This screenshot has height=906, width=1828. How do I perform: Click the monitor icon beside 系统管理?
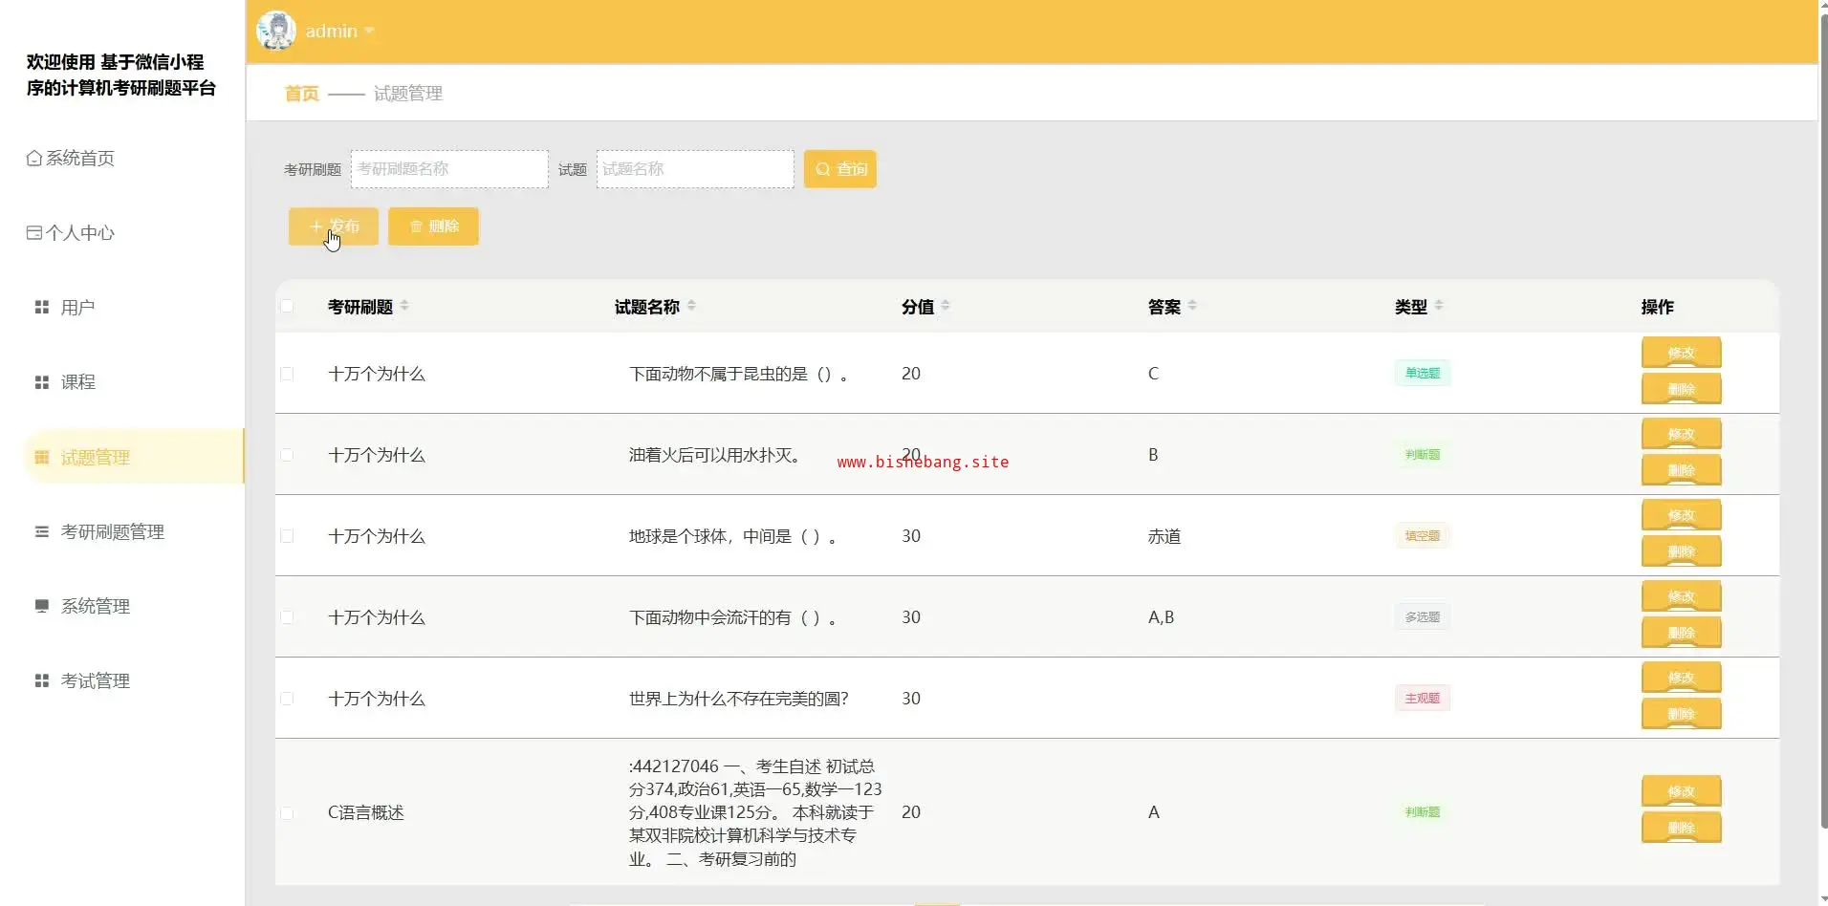[x=42, y=607]
